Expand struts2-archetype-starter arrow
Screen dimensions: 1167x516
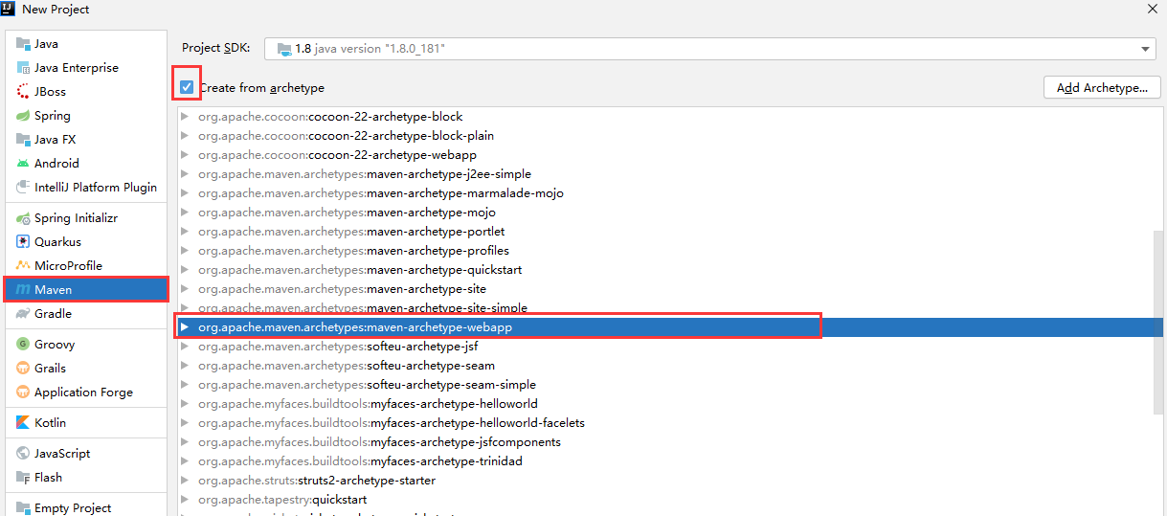(185, 481)
